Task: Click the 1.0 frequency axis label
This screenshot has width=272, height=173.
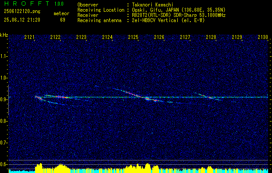Action: [3, 78]
